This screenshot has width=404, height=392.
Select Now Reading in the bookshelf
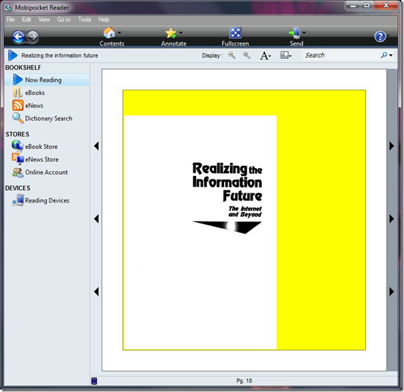[43, 80]
